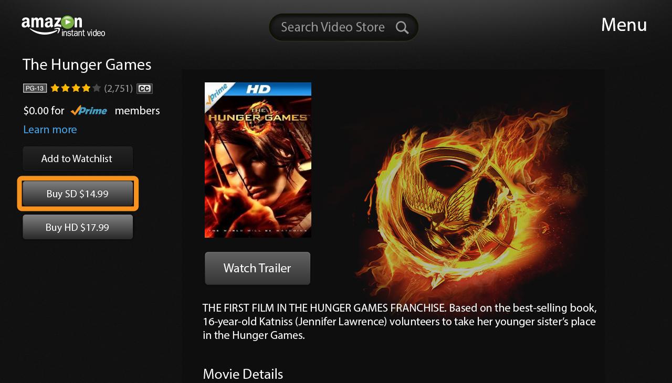This screenshot has width=672, height=383.
Task: Click the Movie Details heading
Action: (x=243, y=374)
